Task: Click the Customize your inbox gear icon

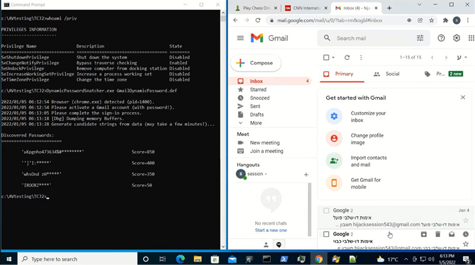Action: click(x=334, y=117)
